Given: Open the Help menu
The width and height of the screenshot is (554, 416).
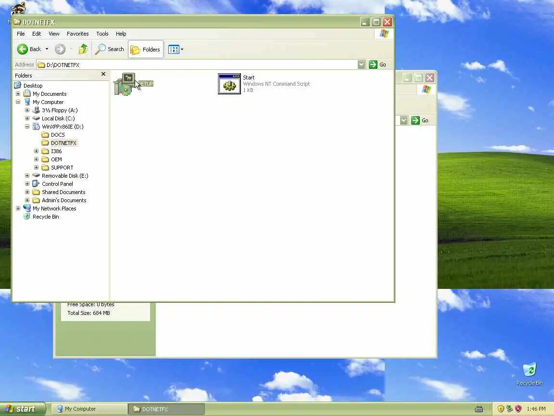Looking at the screenshot, I should [121, 34].
